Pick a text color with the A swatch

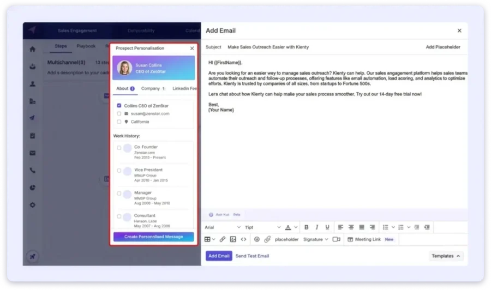pos(288,227)
